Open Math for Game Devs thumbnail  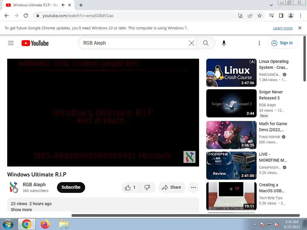click(x=231, y=135)
